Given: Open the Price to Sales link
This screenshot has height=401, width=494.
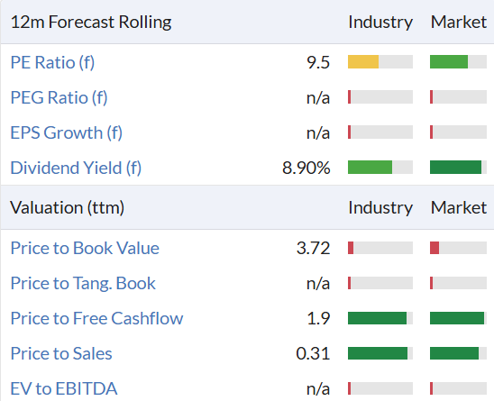Looking at the screenshot, I should point(61,353).
